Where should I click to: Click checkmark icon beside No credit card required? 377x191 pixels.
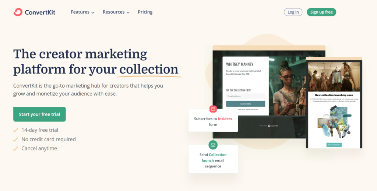[x=15, y=139]
